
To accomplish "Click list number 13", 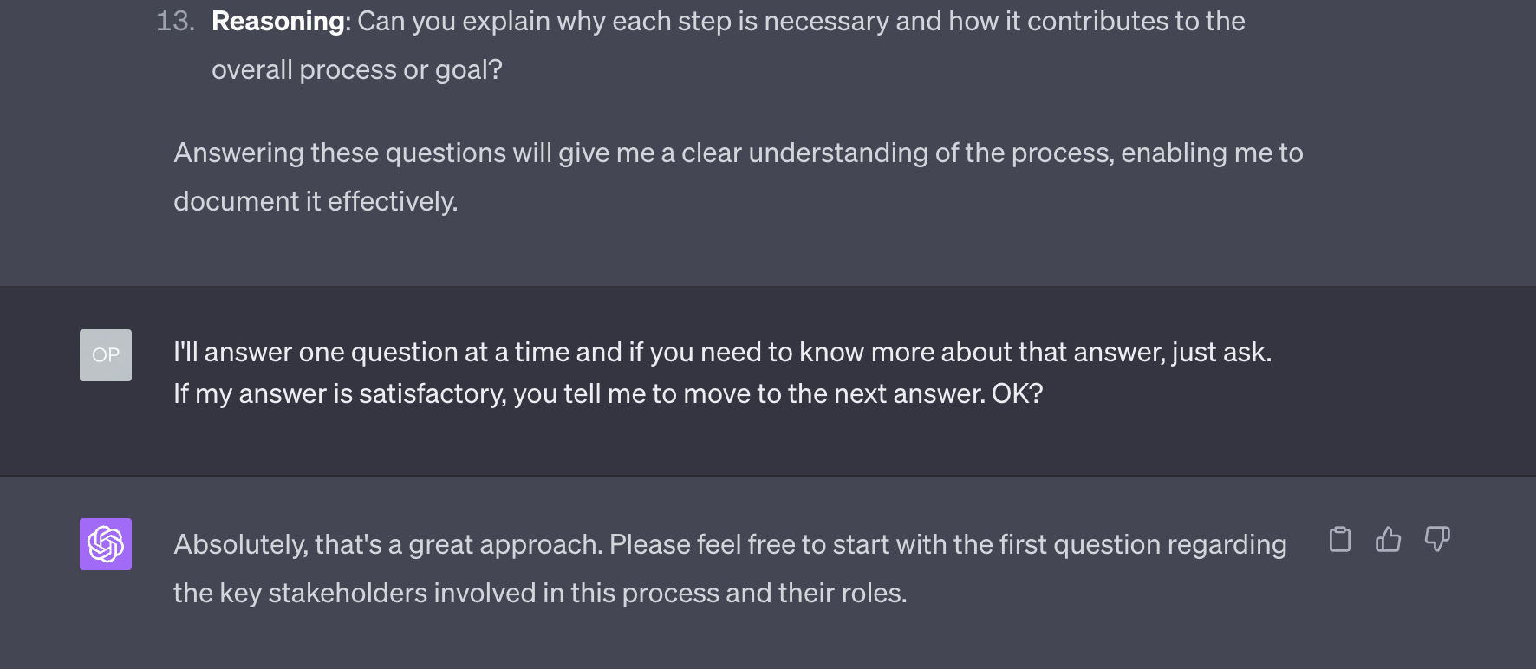I will pos(175,21).
